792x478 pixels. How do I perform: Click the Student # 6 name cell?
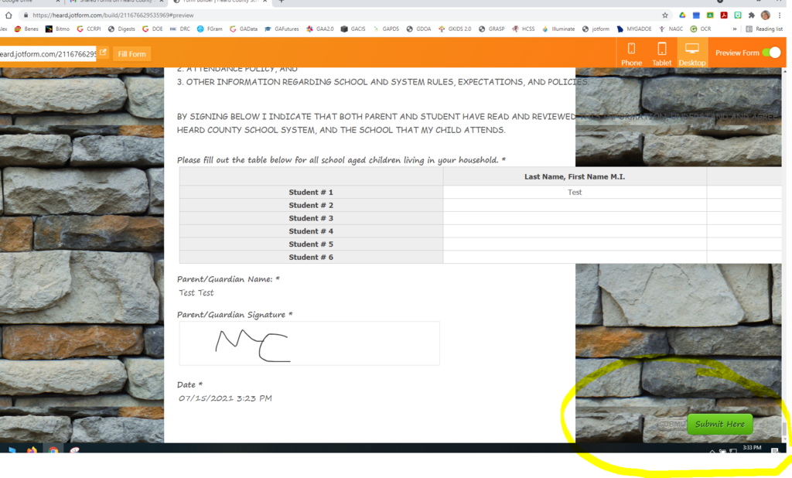575,258
